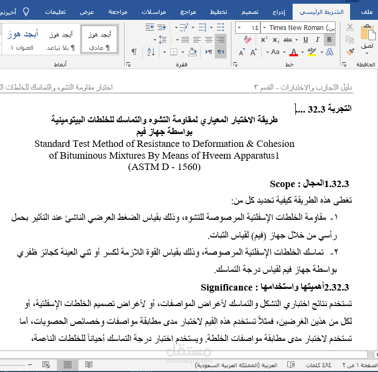
Task: Apply the العنوان ١ (Heading 1) style
Action: coord(22,39)
